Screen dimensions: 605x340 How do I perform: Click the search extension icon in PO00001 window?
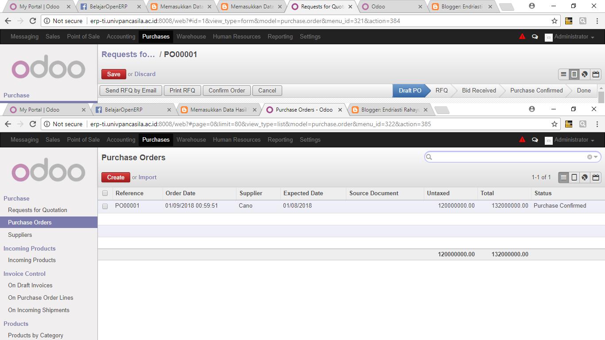[x=583, y=21]
